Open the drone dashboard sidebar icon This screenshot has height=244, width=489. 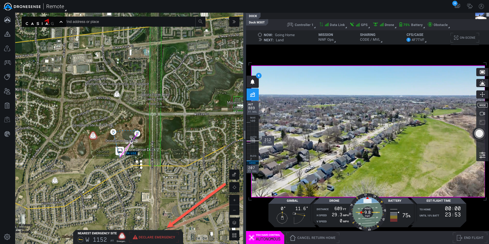pyautogui.click(x=7, y=20)
